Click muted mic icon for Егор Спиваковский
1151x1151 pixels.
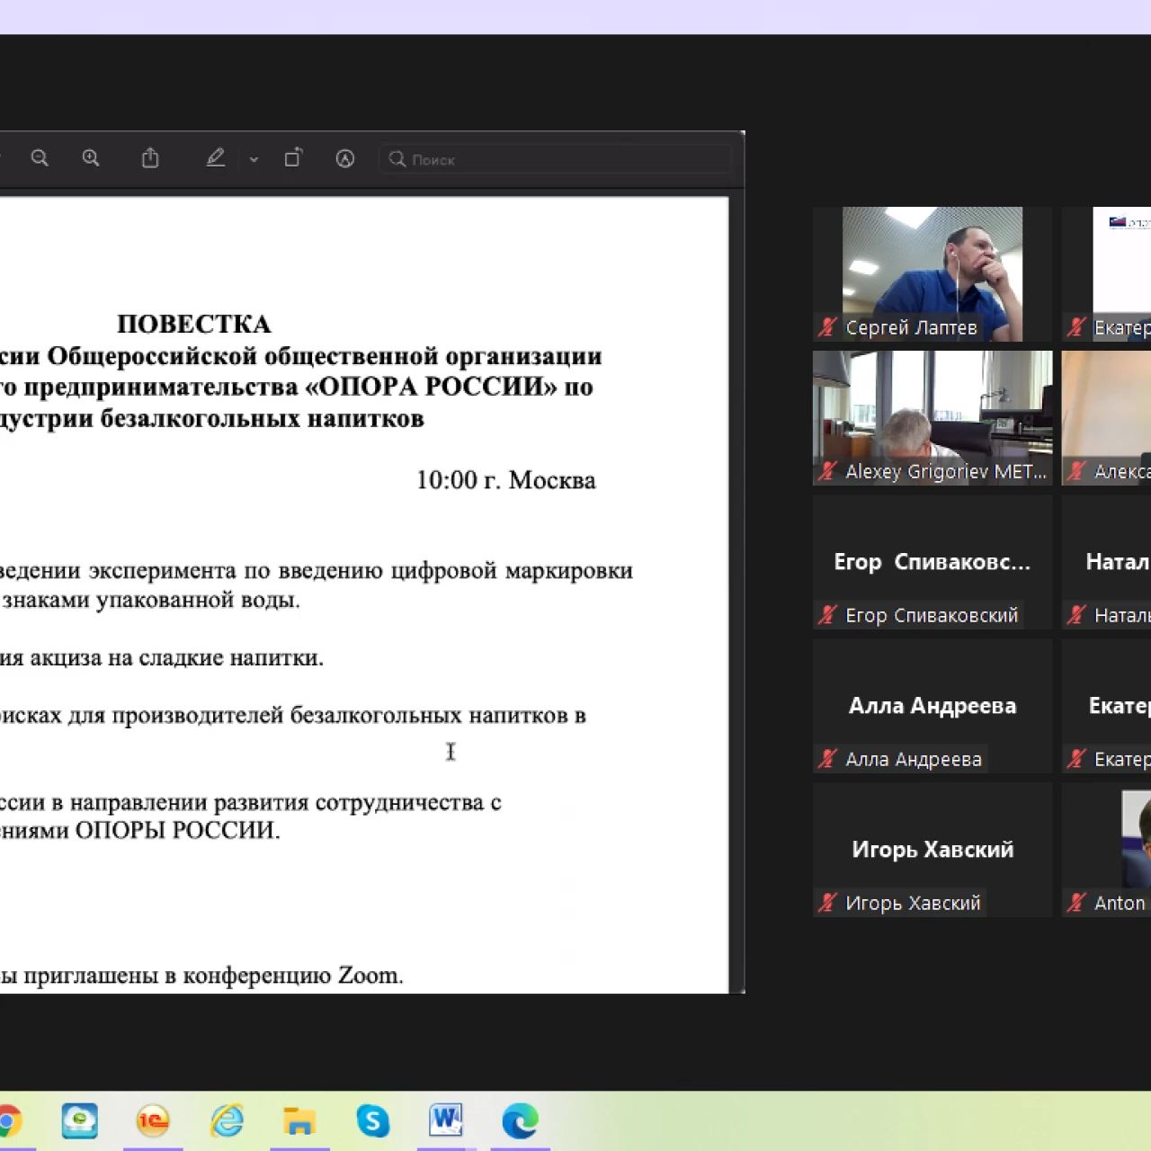pos(827,615)
